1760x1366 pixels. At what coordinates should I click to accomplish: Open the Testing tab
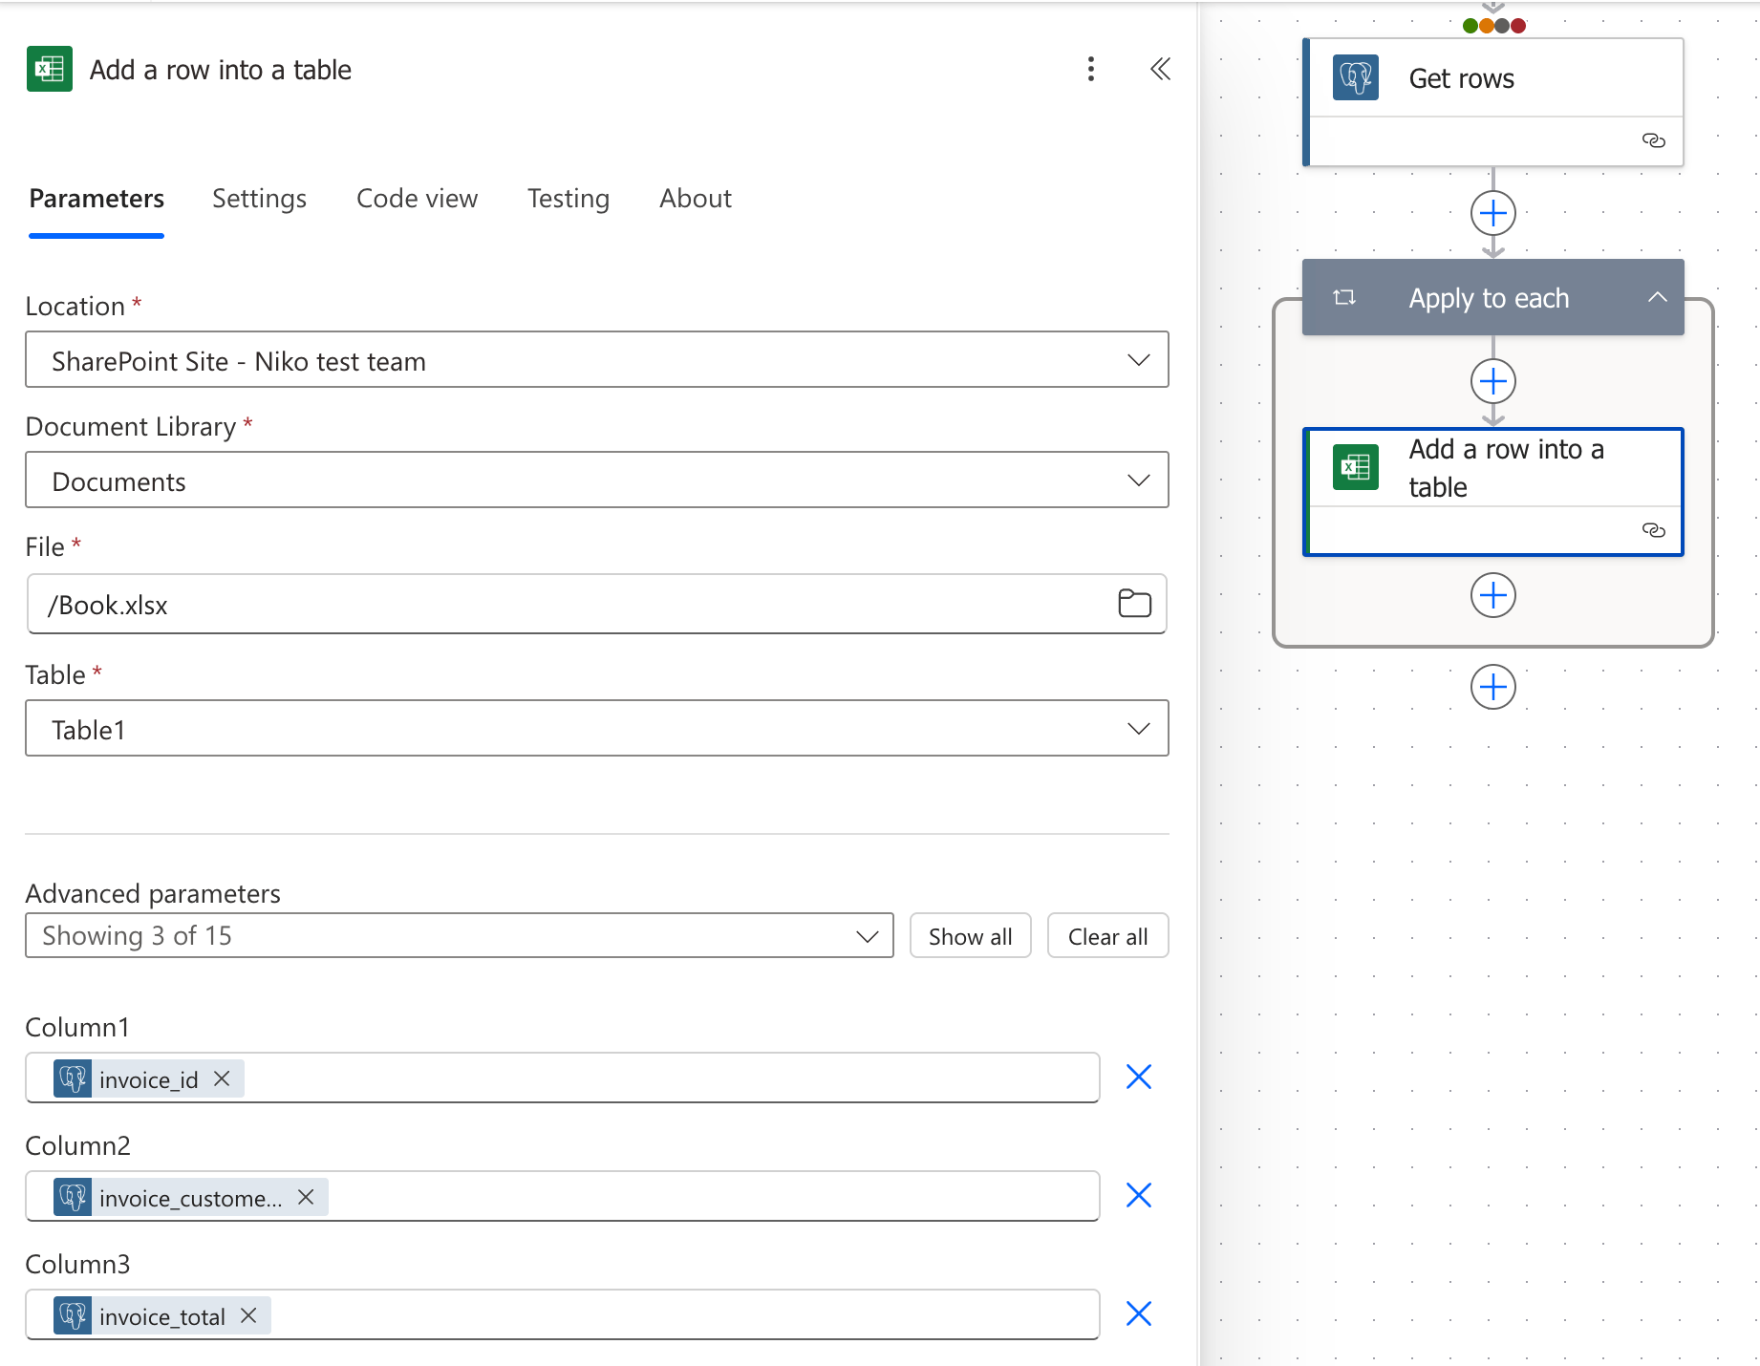[x=569, y=199]
